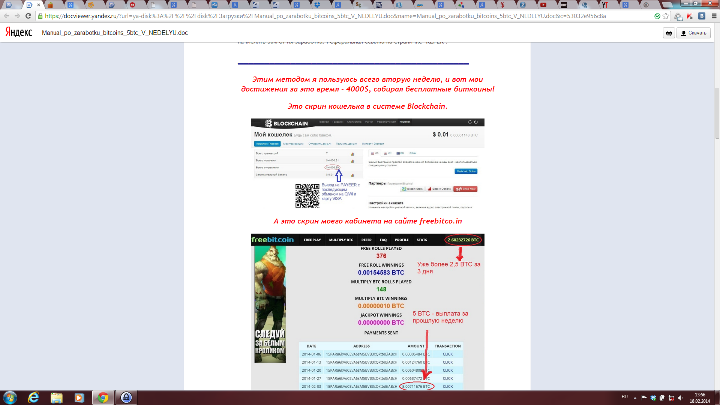Click the taskbar volume speaker icon
This screenshot has height=405, width=720.
(x=680, y=398)
